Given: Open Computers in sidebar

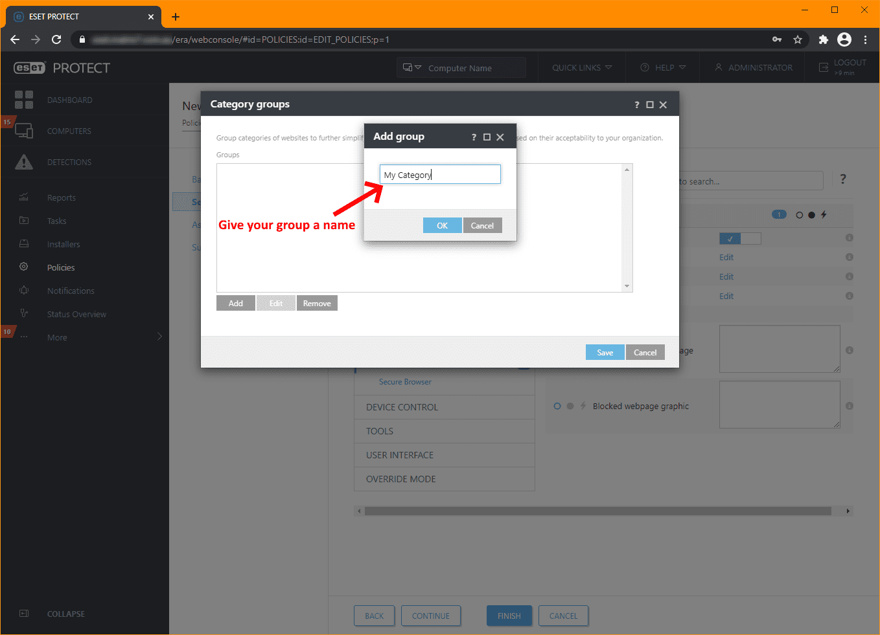Looking at the screenshot, I should [x=69, y=131].
